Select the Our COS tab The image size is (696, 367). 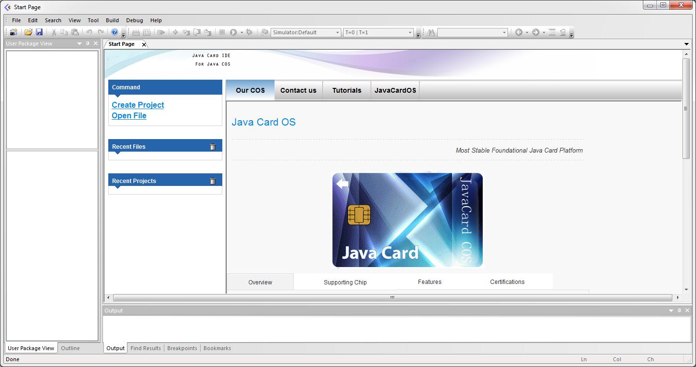250,90
